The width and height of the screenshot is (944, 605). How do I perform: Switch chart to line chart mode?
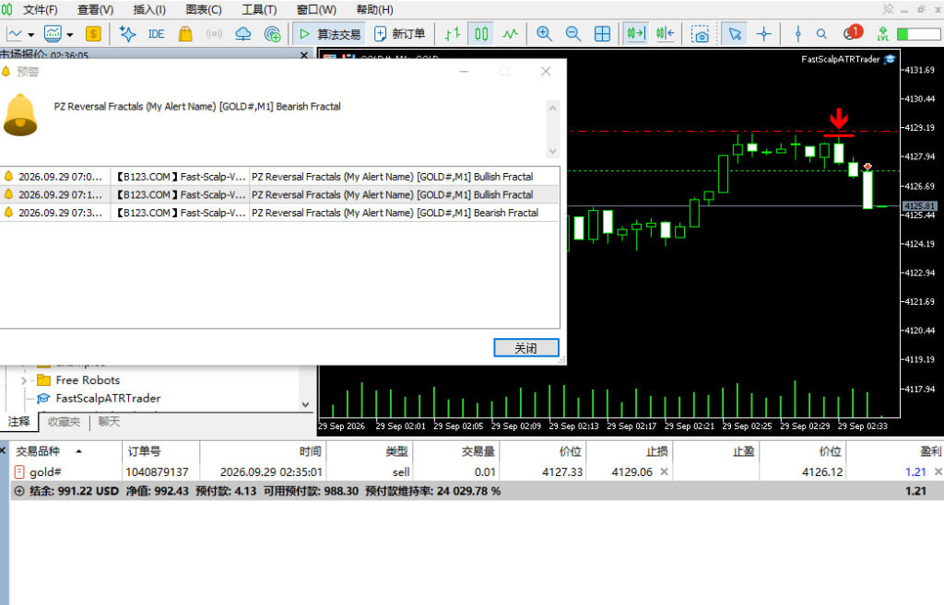click(x=510, y=34)
